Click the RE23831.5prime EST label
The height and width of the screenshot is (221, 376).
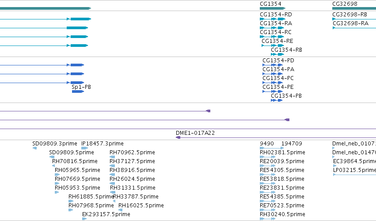point(282,188)
